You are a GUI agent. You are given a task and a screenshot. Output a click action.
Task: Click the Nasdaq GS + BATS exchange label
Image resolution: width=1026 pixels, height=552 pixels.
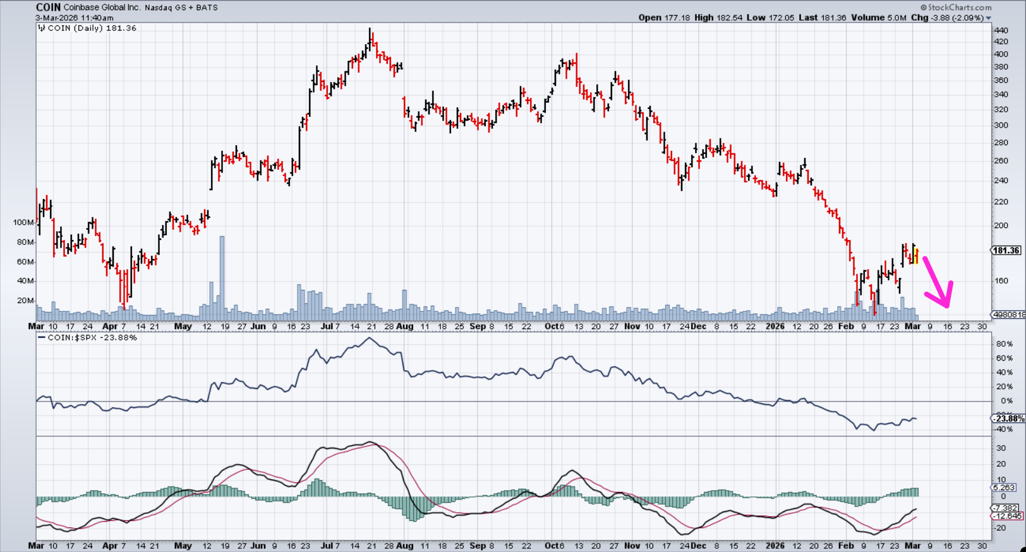click(x=181, y=8)
